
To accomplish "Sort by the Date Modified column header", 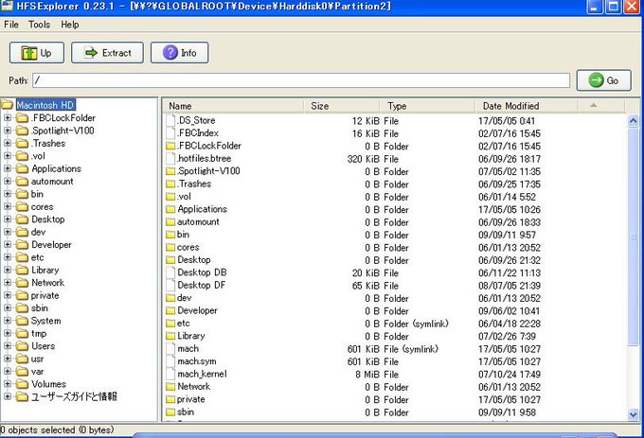I will (527, 106).
